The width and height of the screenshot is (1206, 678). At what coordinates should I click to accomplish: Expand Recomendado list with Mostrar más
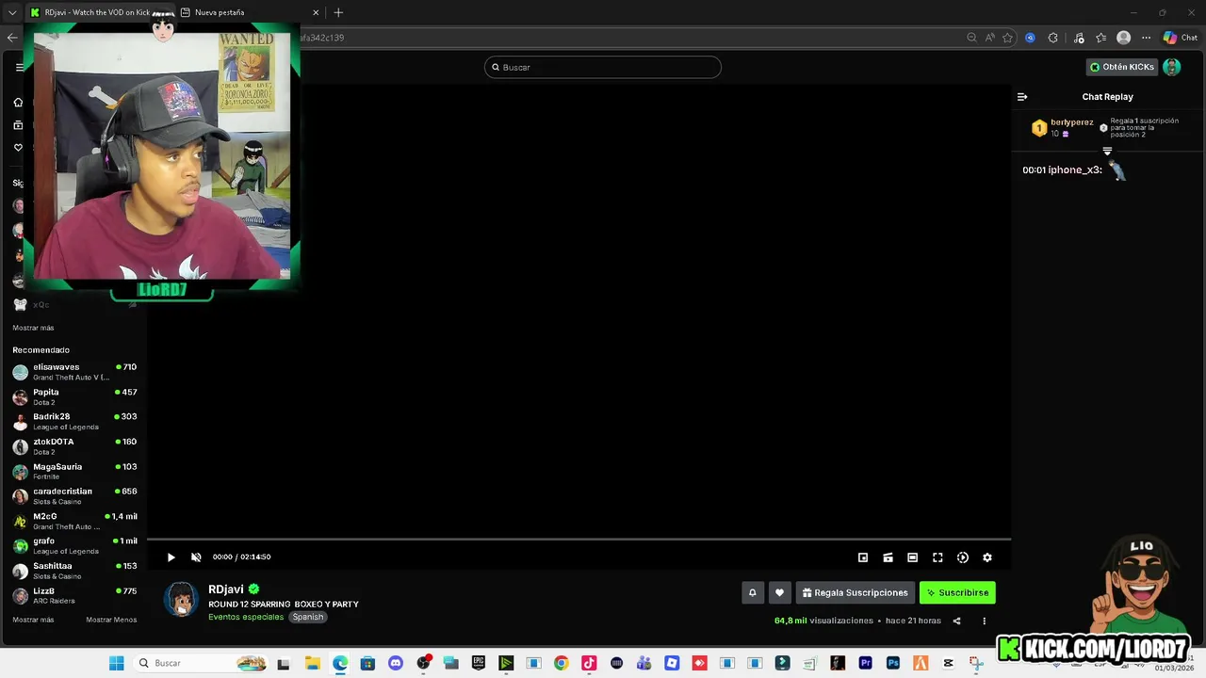coord(33,620)
